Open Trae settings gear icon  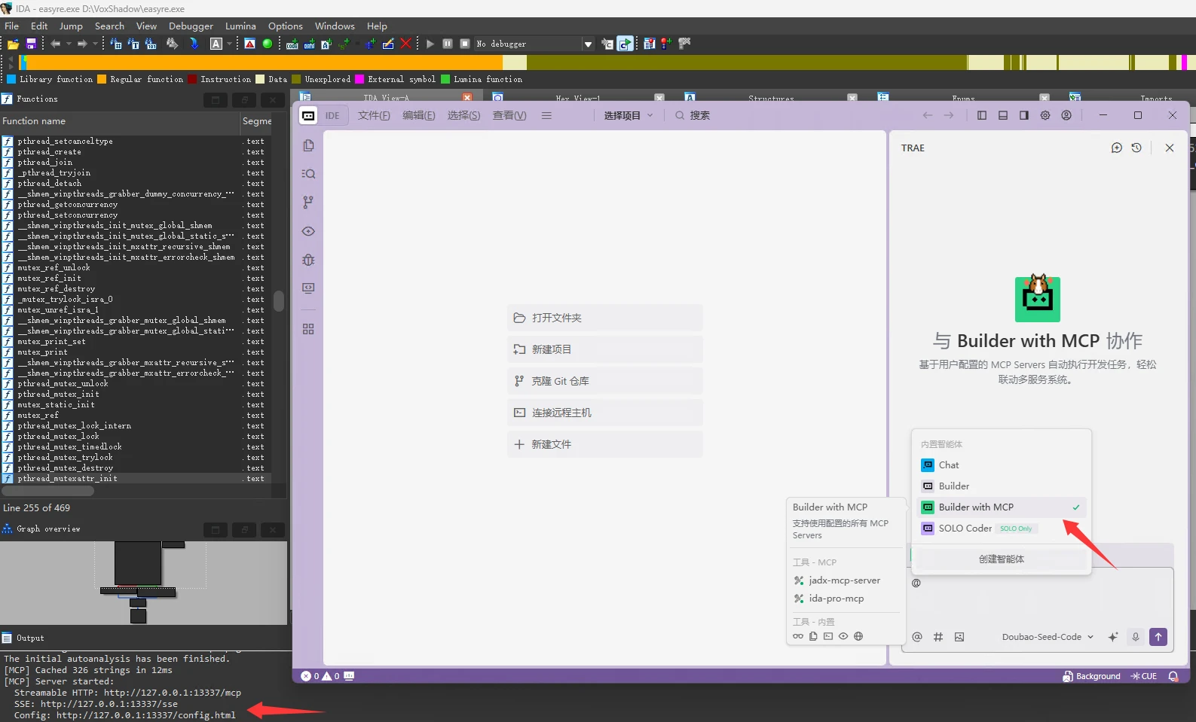click(x=1045, y=115)
